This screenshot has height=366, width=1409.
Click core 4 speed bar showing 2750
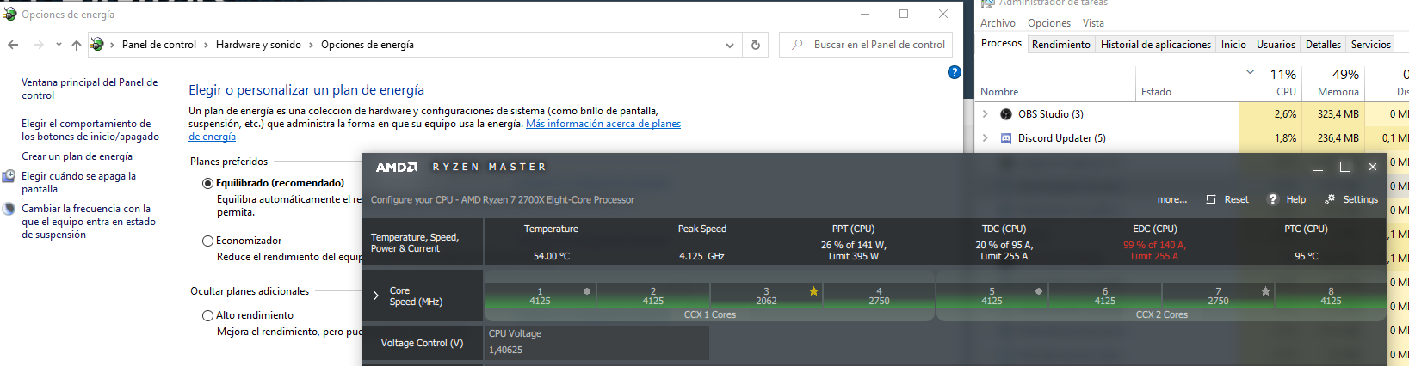[x=879, y=296]
